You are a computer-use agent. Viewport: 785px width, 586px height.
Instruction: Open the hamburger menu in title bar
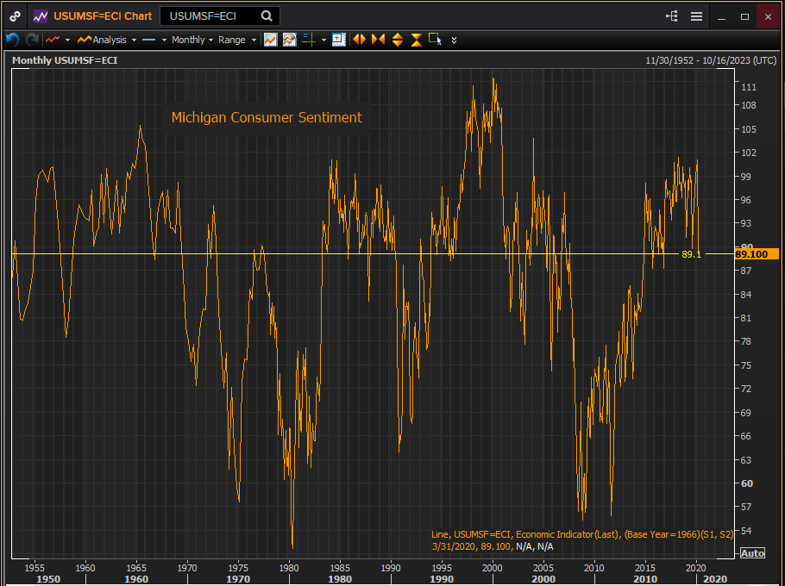tap(696, 16)
